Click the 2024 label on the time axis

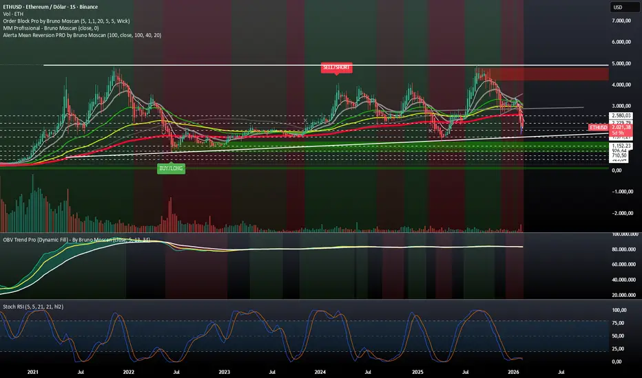(x=320, y=372)
